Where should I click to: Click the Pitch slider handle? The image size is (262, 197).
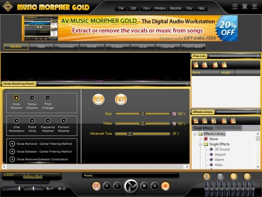pyautogui.click(x=142, y=114)
